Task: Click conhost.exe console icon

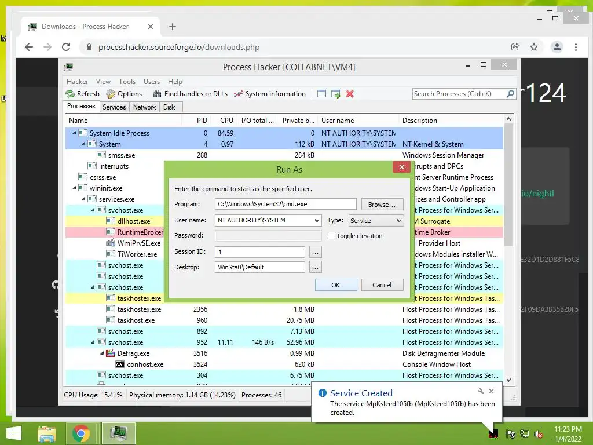Action: (x=120, y=364)
